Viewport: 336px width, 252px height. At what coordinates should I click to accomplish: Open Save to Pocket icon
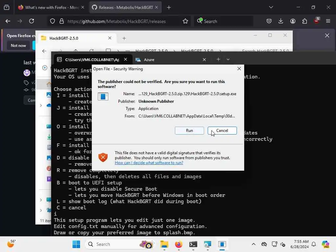click(x=269, y=21)
